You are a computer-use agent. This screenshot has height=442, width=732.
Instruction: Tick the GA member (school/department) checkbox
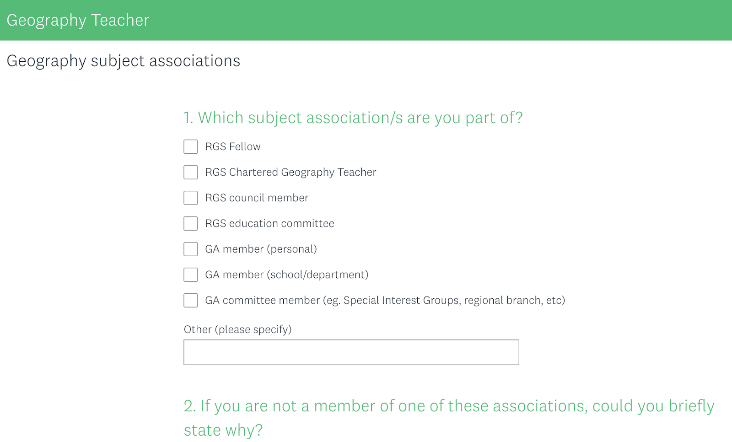point(190,275)
